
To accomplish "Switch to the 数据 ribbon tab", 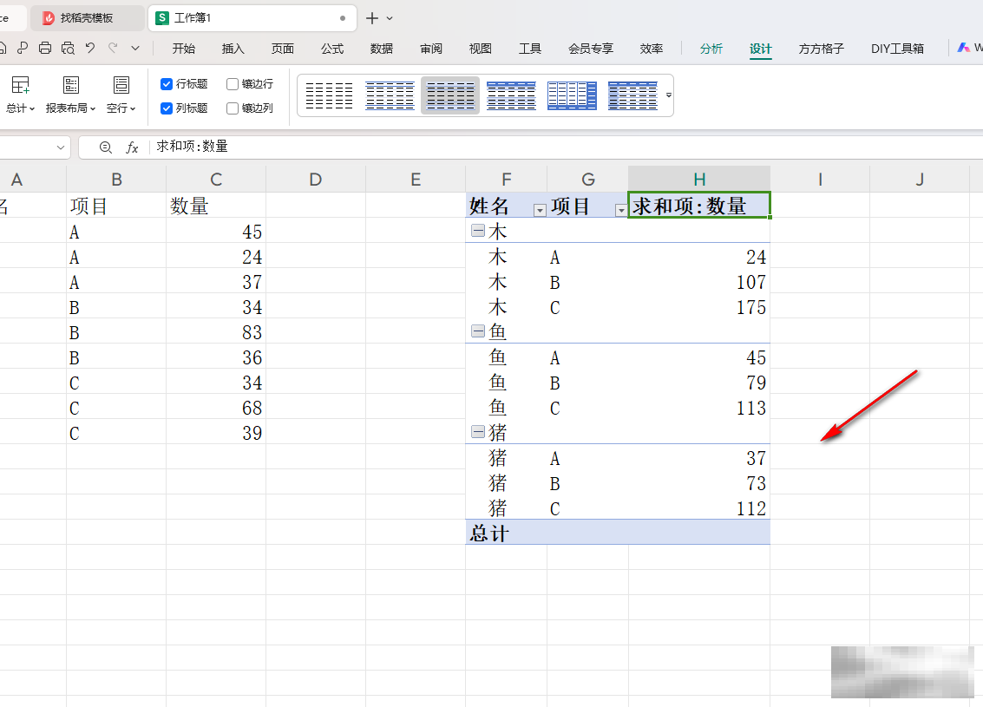I will (380, 49).
